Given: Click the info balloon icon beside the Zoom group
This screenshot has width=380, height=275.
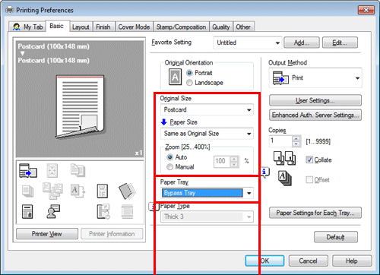Looking at the screenshot, I should [264, 172].
